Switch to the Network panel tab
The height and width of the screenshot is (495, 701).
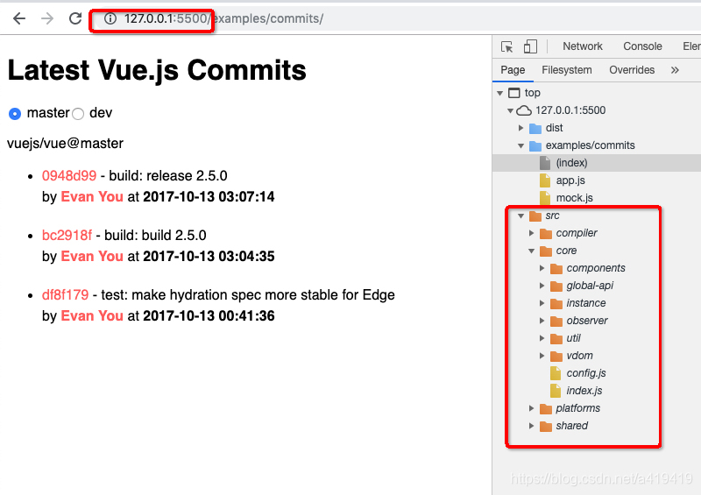pos(583,46)
